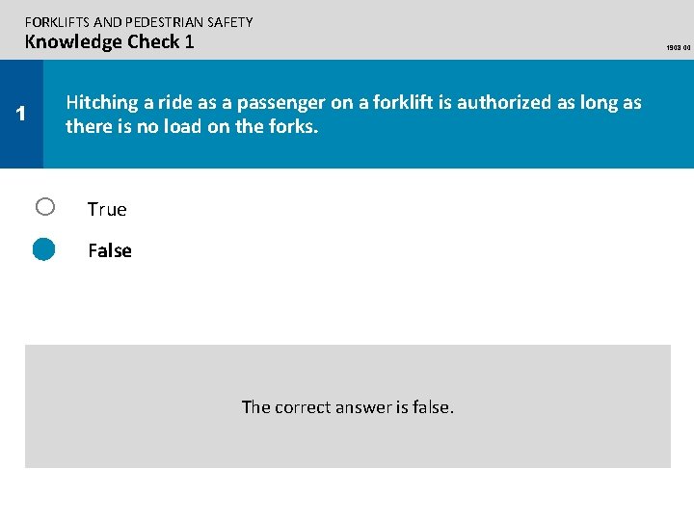This screenshot has width=694, height=520.
Task: Click the phrase "there is no load on the forks"
Action: click(x=190, y=126)
